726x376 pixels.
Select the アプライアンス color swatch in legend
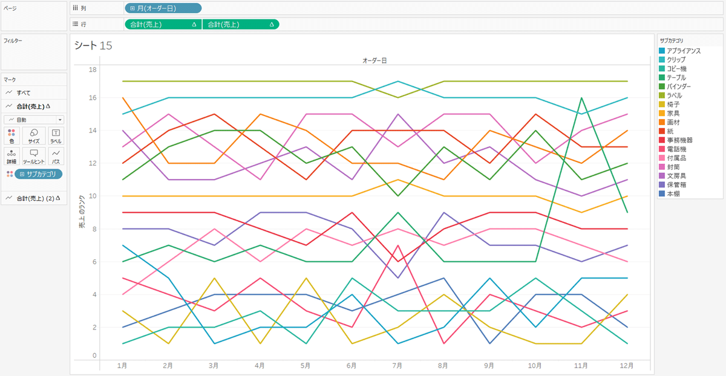coord(662,51)
